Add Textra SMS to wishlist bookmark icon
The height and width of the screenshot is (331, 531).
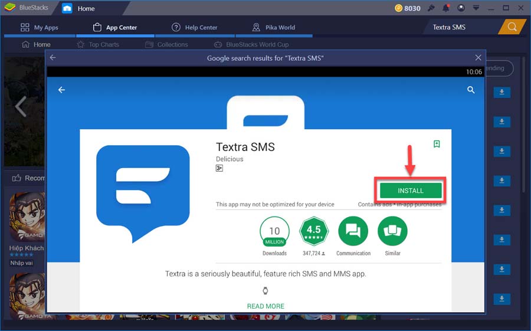[437, 144]
